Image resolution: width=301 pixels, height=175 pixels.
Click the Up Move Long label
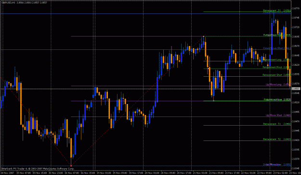click(x=278, y=84)
